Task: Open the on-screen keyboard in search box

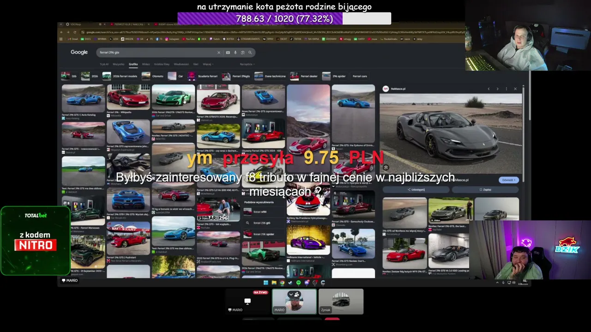Action: click(228, 53)
